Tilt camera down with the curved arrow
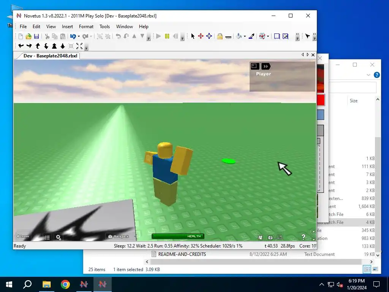The image size is (389, 292). pyautogui.click(x=46, y=46)
